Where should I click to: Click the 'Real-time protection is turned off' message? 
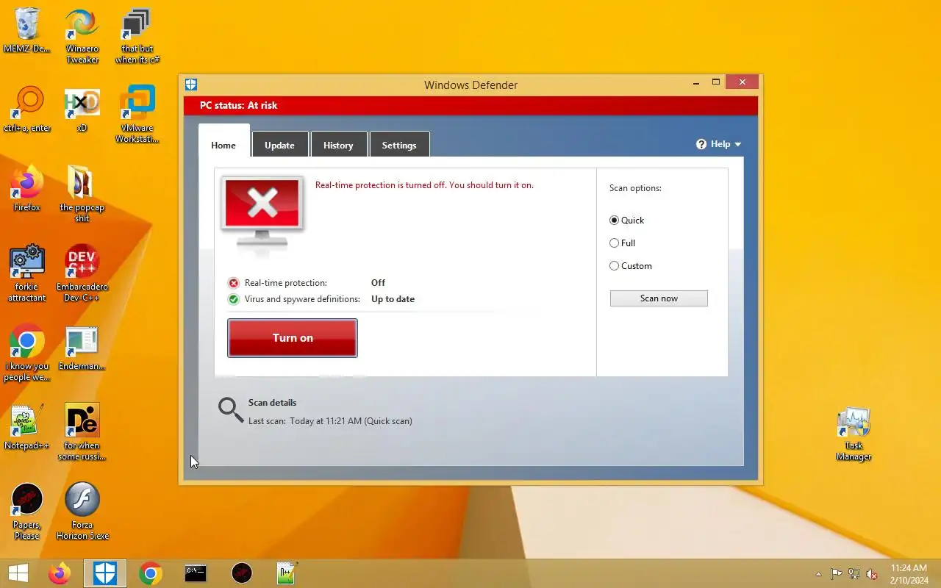[424, 185]
